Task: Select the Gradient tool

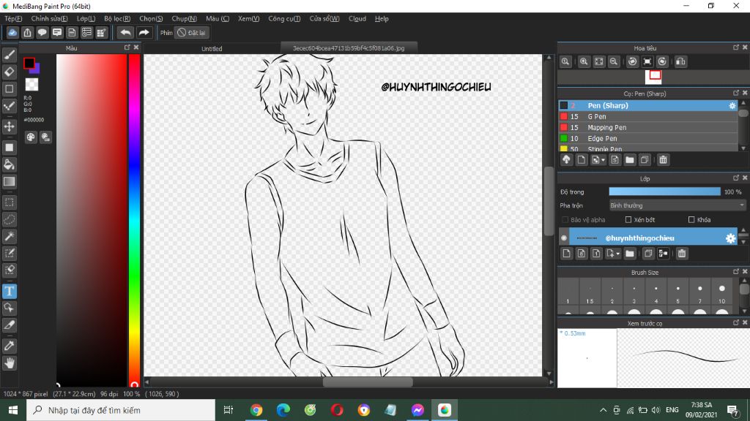Action: pyautogui.click(x=9, y=181)
